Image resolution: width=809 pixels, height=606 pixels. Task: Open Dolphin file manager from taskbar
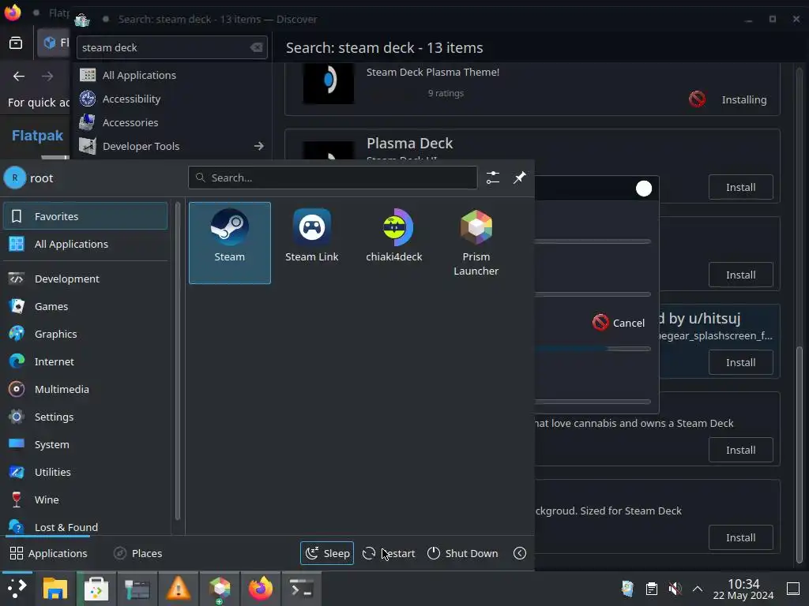tap(55, 588)
